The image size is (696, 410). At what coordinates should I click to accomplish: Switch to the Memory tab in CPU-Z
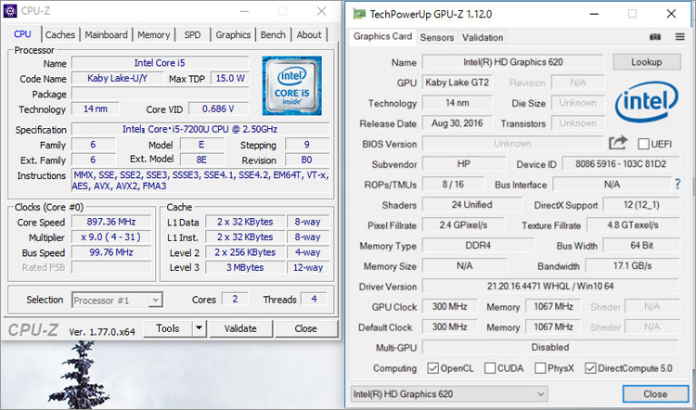[153, 34]
